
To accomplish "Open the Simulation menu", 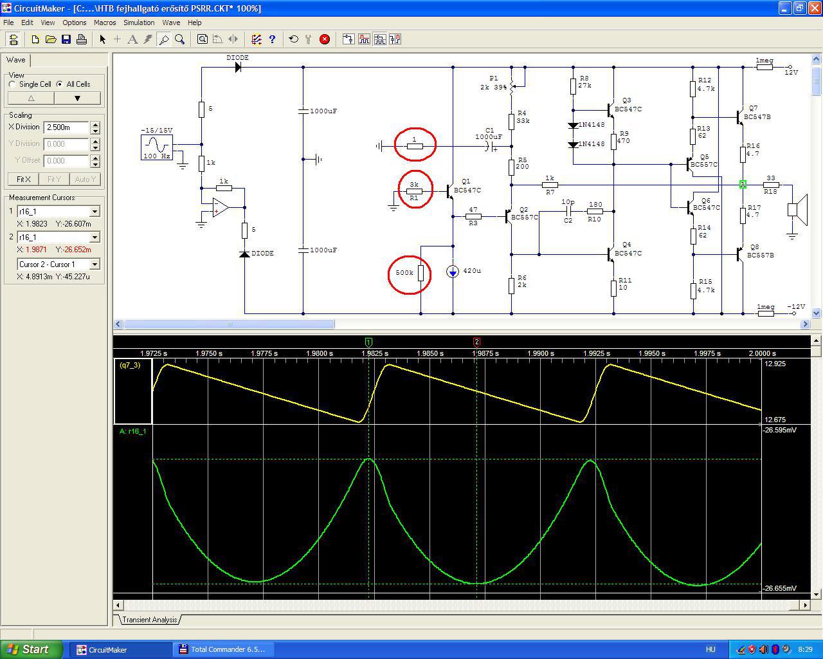I will point(139,23).
